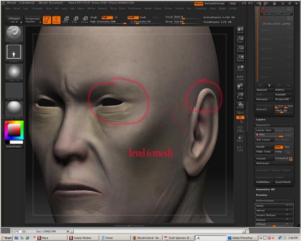Screen dimensions: 301x241
Task: Activate the Draw mode button
Action: click(x=56, y=20)
